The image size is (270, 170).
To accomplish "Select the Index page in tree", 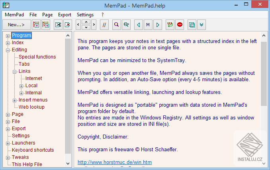I will 18,43.
